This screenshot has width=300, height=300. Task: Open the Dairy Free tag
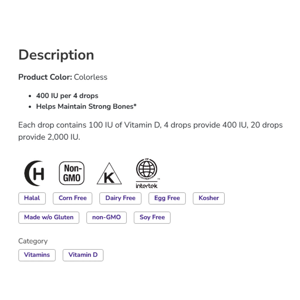point(120,198)
